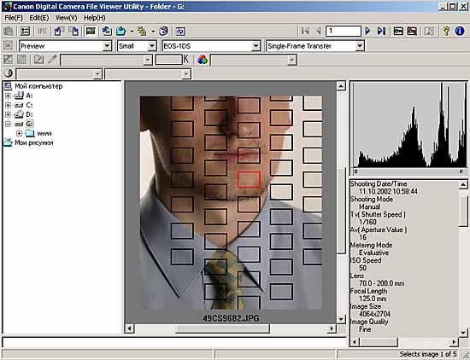Open the Preview display mode dropdown
Viewport: 470px width, 360px height.
[x=107, y=46]
